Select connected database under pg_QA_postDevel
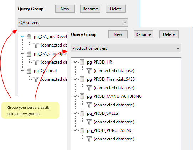 [x=54, y=45]
